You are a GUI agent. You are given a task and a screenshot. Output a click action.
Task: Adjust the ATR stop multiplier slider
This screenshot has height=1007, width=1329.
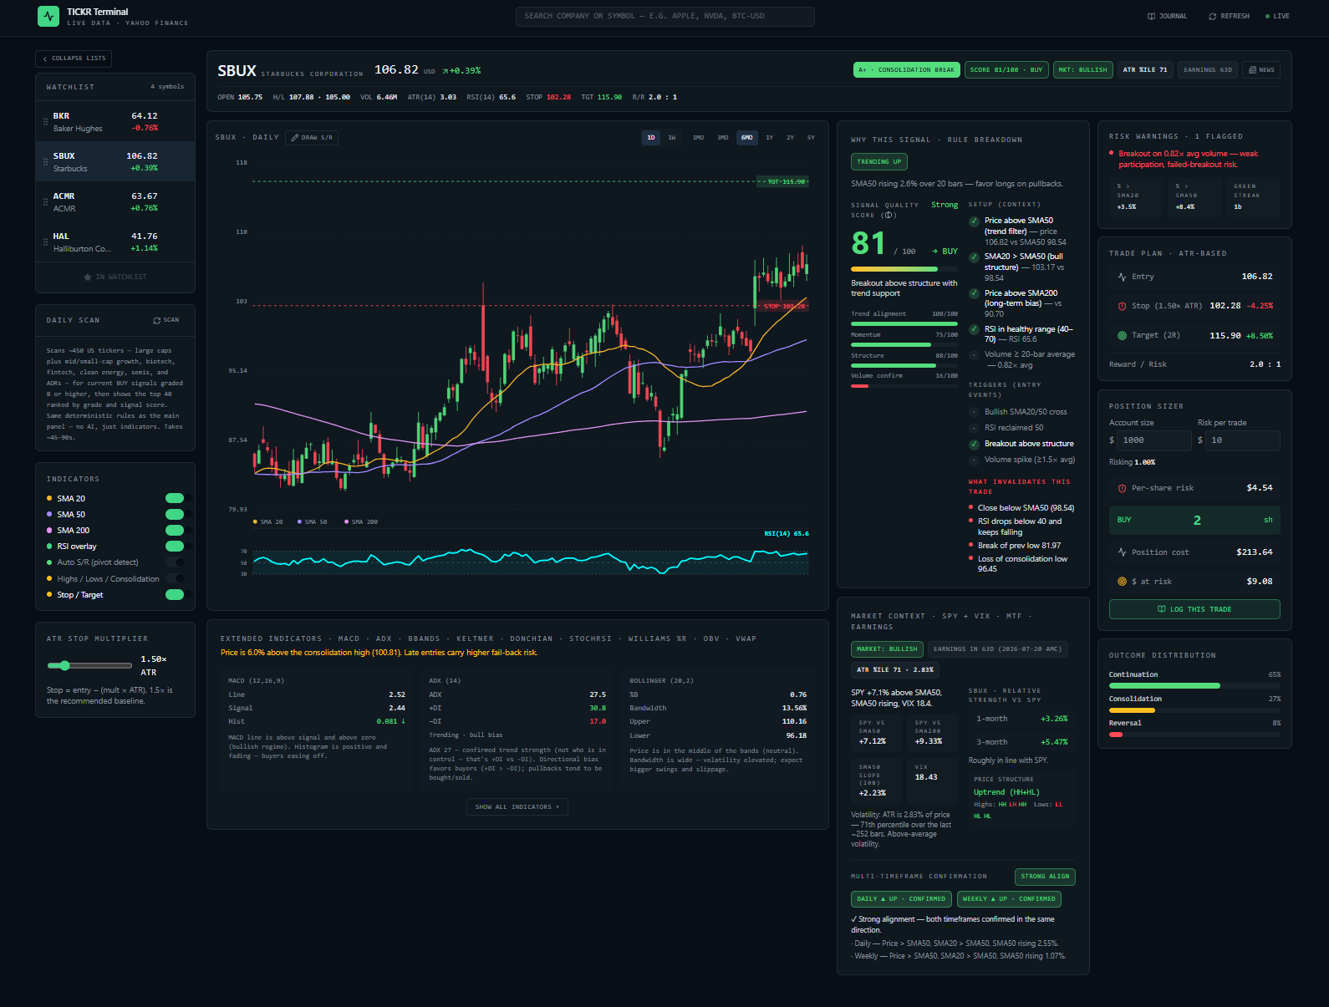click(89, 665)
